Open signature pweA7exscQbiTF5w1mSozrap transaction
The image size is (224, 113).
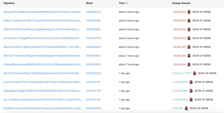42,82
